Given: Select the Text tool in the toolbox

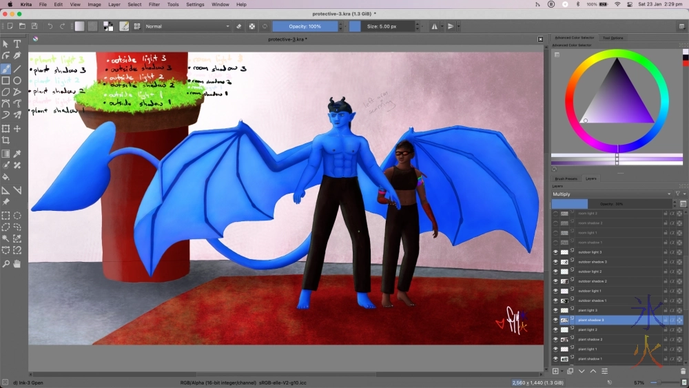Looking at the screenshot, I should [x=17, y=44].
